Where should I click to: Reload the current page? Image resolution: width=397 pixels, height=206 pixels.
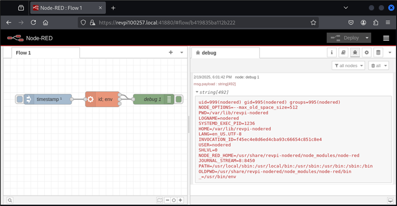(34, 22)
